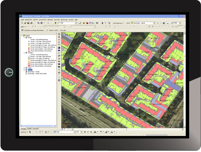
Task: Open the Layer selection dropdown showing Bing Maps - Aerial
Action: (x=154, y=23)
